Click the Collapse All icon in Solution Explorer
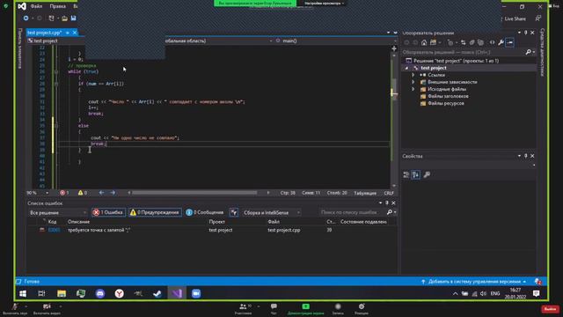Screen dimensions: 563x317 [472, 43]
